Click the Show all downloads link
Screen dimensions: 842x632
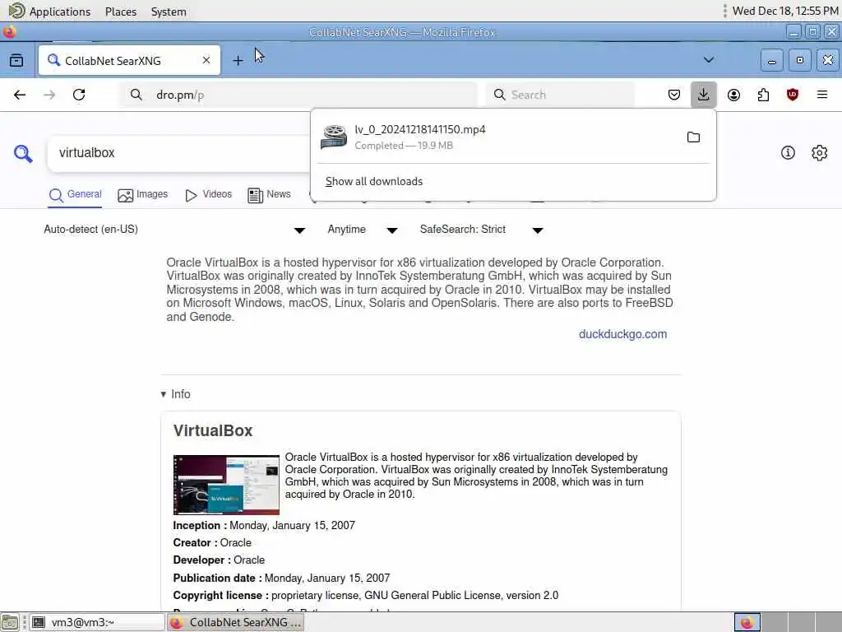coord(374,182)
